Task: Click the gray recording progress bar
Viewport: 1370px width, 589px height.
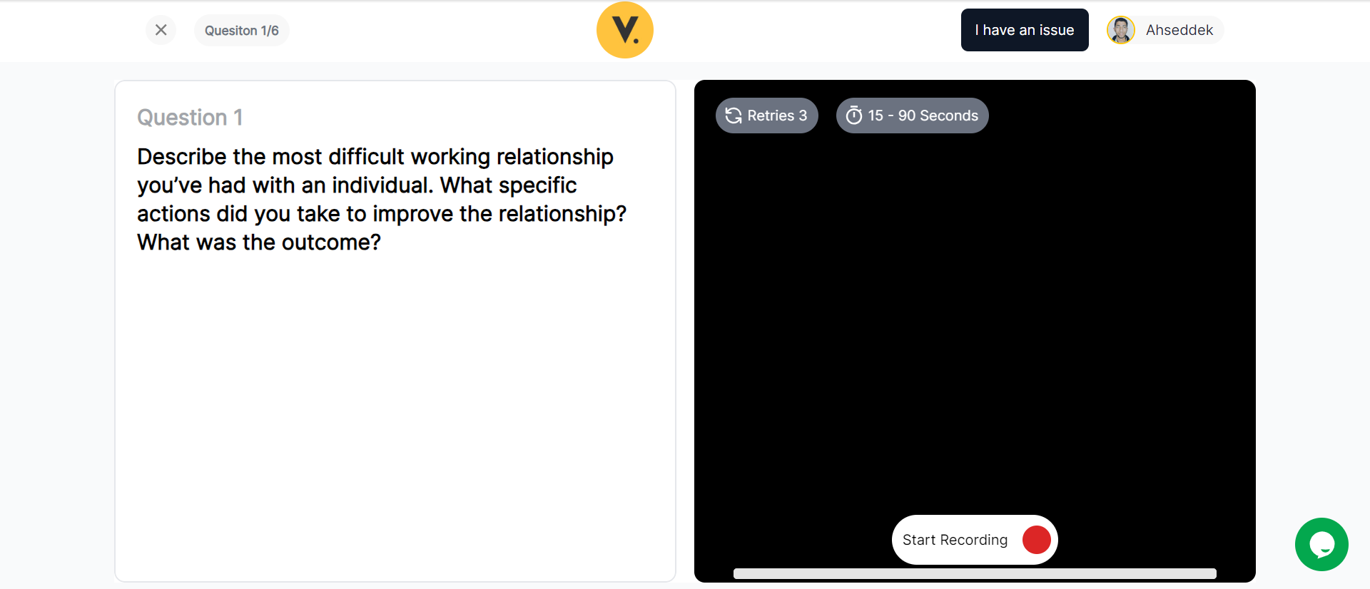Action: pos(975,573)
